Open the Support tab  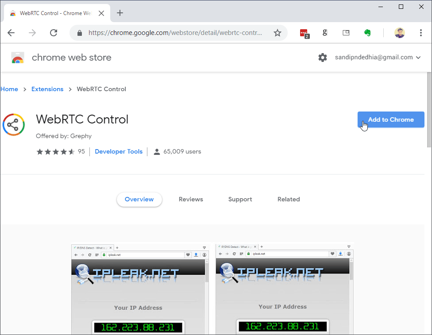tap(240, 199)
